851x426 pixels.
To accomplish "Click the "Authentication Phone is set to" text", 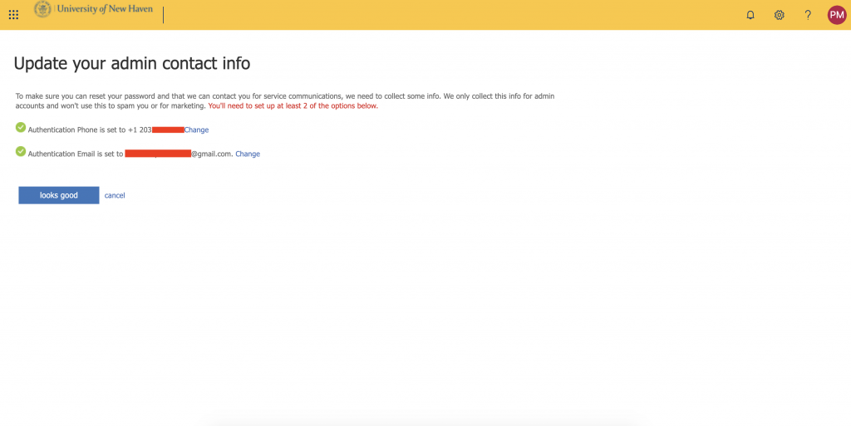I will tap(76, 130).
